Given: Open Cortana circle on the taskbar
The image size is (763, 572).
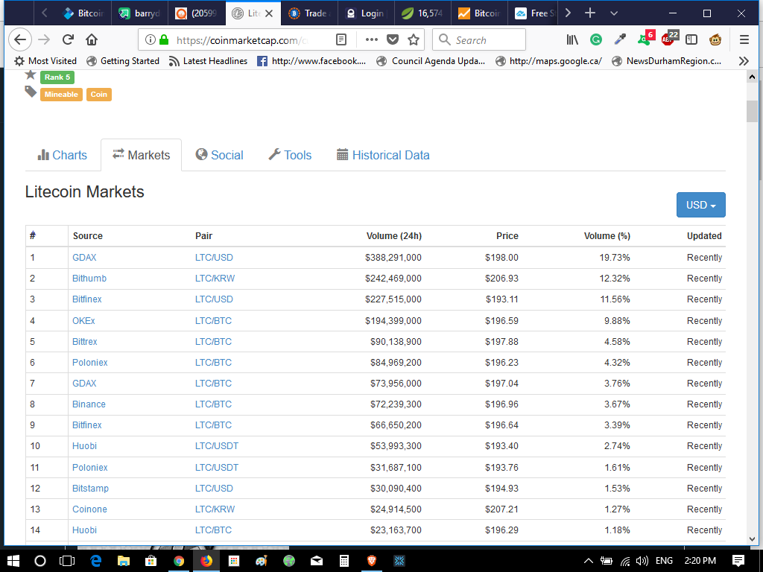Looking at the screenshot, I should (40, 561).
